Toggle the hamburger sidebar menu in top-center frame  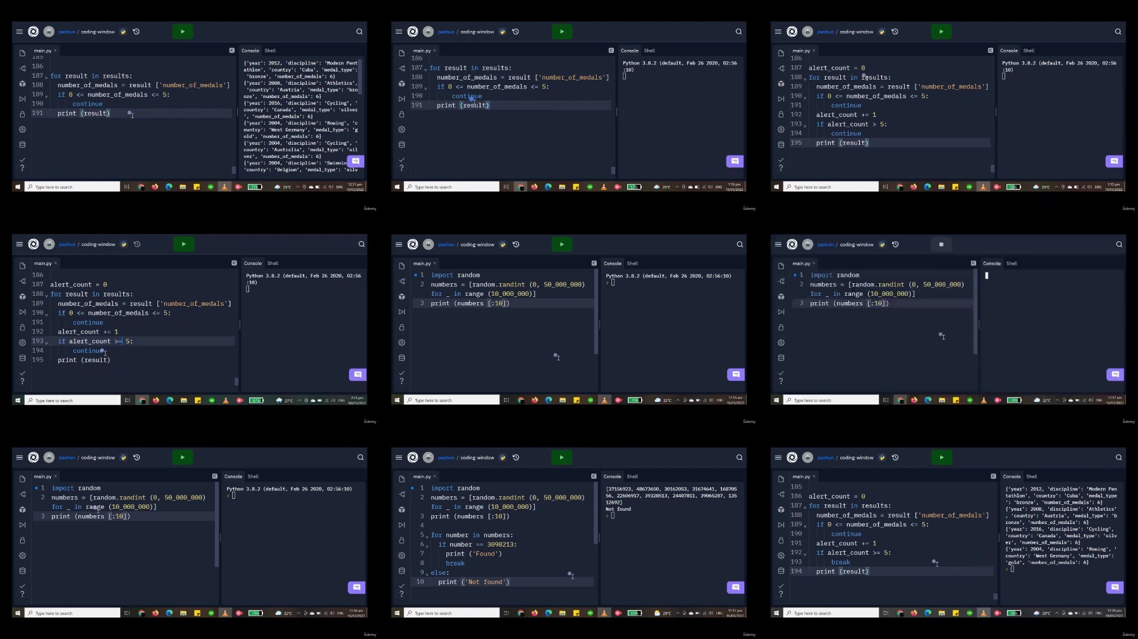tap(398, 31)
